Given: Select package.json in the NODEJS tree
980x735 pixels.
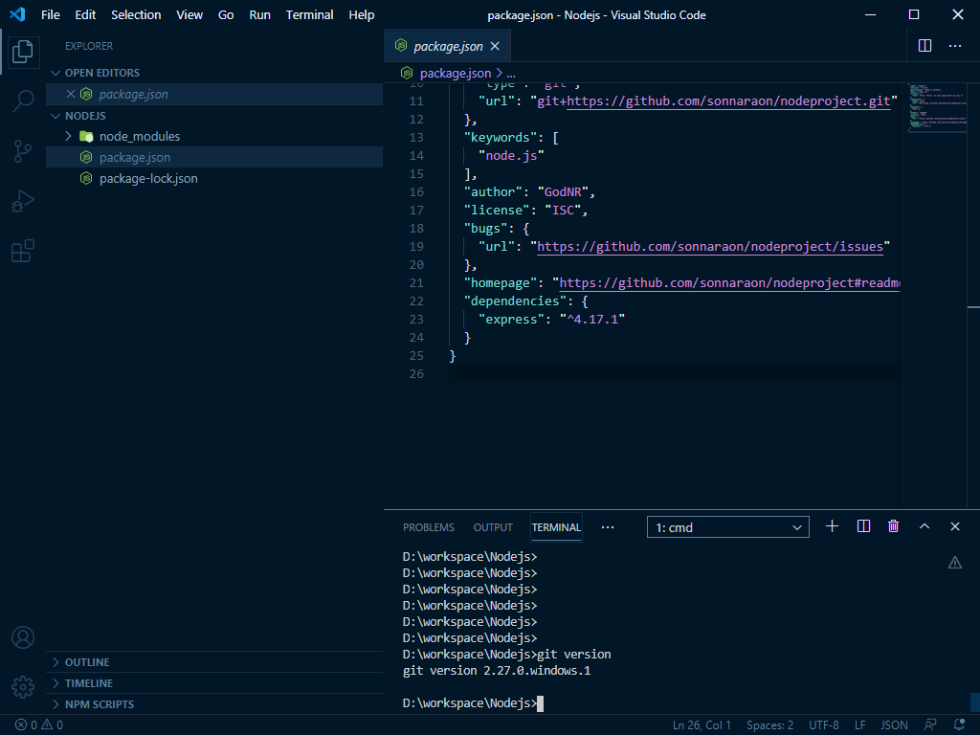Looking at the screenshot, I should click(213, 158).
